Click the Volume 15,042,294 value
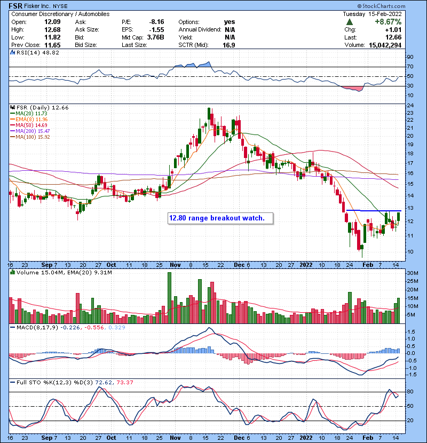Image resolution: width=427 pixels, height=443 pixels. click(x=385, y=45)
